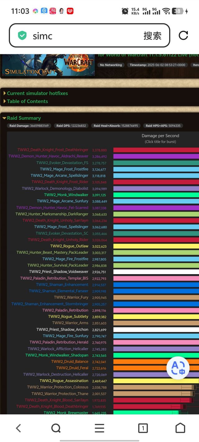Tap the browser back arrow icon
The image size is (199, 442).
[18, 428]
